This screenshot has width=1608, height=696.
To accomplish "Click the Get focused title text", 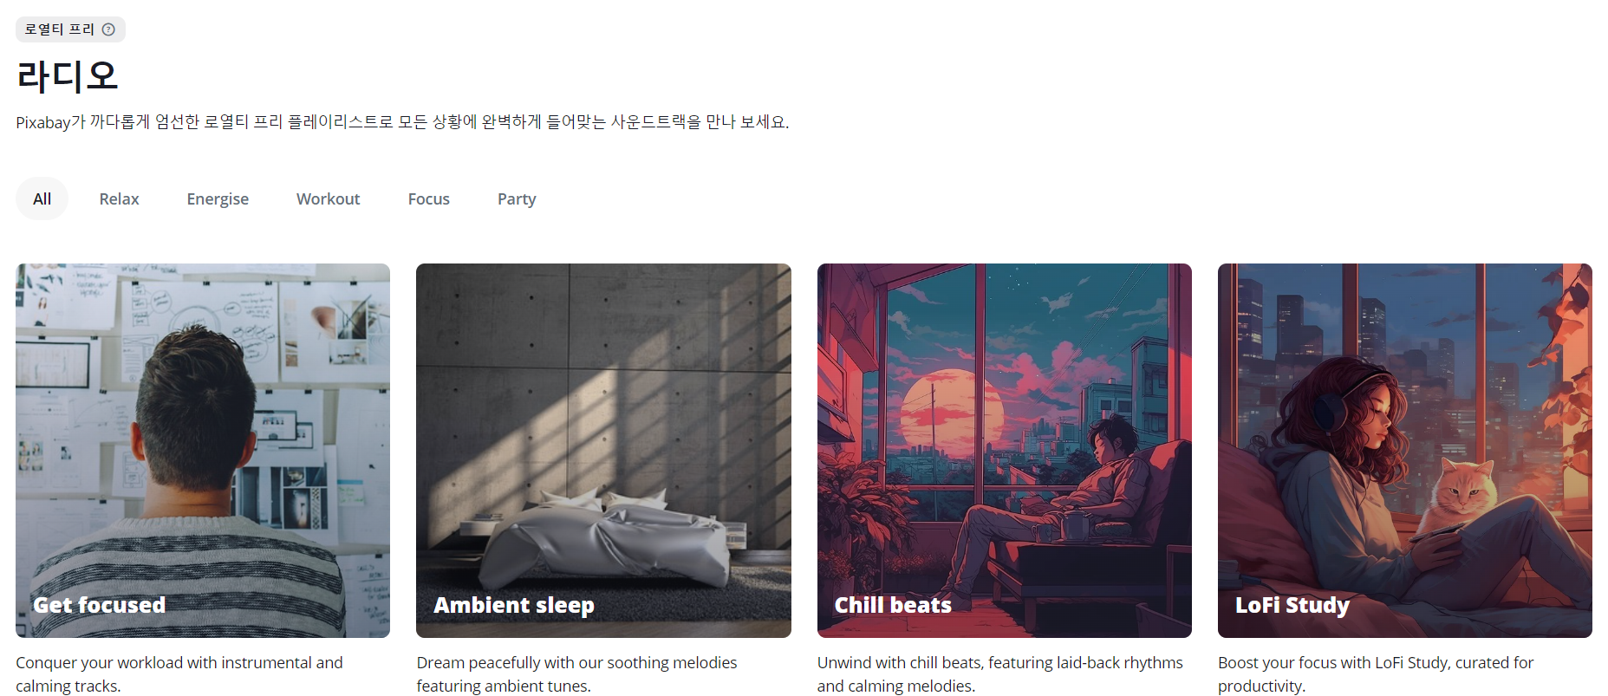I will (x=99, y=605).
